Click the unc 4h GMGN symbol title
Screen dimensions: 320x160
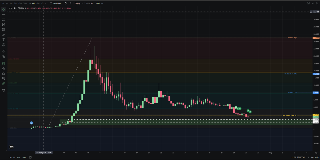tap(16, 8)
